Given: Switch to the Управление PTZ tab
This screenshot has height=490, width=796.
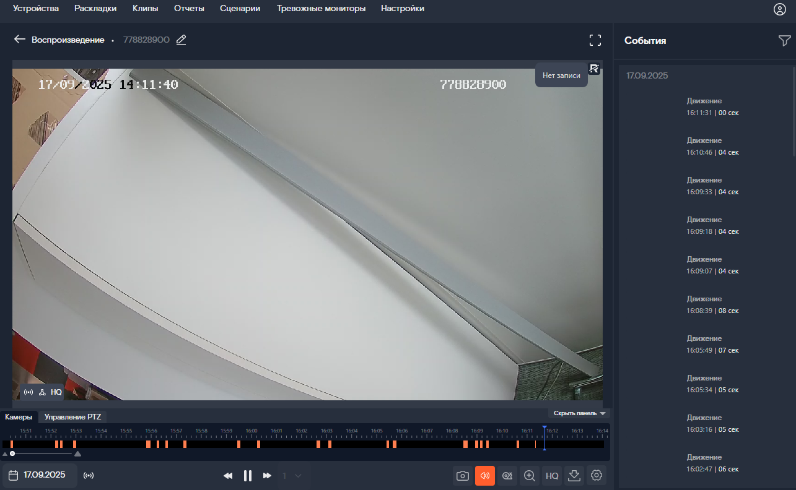Looking at the screenshot, I should pyautogui.click(x=72, y=417).
